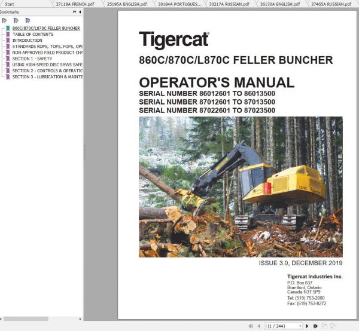The image size is (359, 331).
Task: Click the purple bookmark icon beside TABLE OF CONTENTS
Action: (8, 34)
